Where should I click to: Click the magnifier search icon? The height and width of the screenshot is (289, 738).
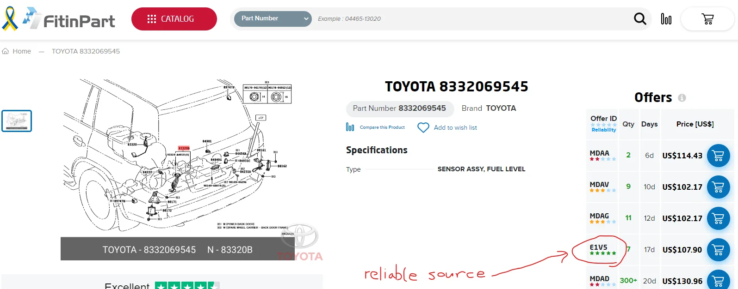pos(640,18)
